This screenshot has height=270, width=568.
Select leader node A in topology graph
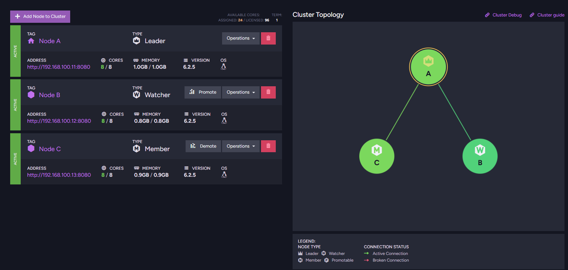point(428,67)
